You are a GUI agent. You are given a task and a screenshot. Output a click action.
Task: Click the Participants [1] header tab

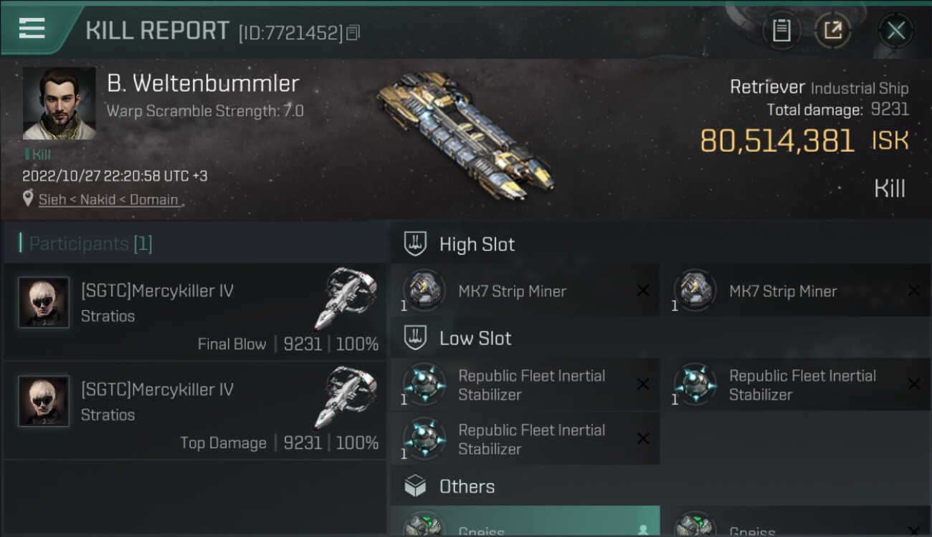pyautogui.click(x=91, y=243)
